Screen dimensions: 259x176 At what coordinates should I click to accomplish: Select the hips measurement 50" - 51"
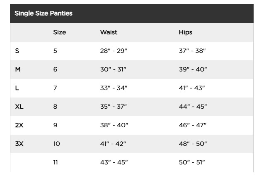(x=192, y=162)
